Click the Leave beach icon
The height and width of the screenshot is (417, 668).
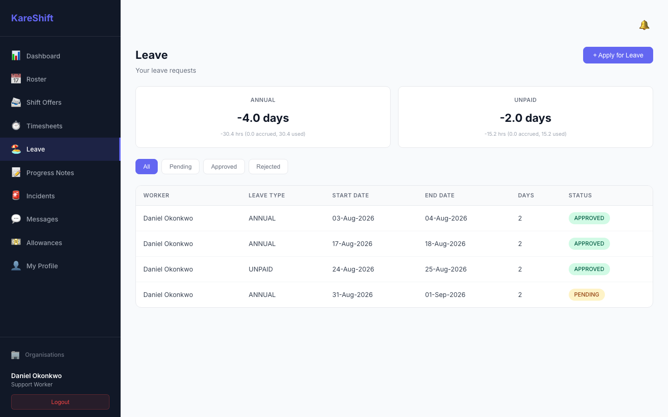coord(16,149)
